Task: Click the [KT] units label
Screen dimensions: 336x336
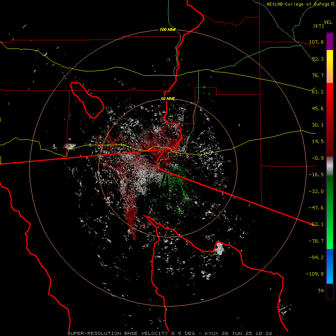Action: [319, 26]
